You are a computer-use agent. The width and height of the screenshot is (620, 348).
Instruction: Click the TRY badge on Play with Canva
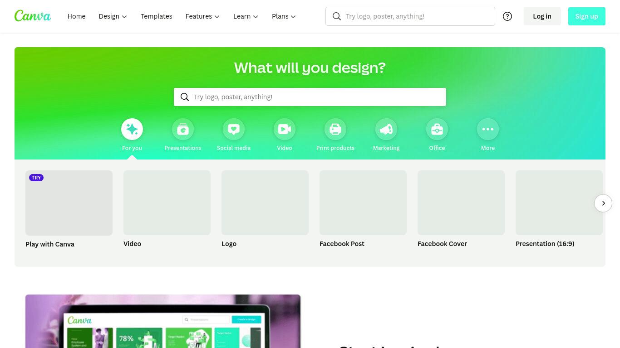click(36, 178)
